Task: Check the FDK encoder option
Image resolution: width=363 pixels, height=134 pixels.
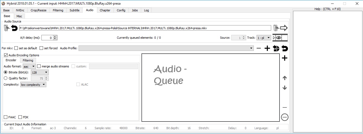Action: coord(20,117)
